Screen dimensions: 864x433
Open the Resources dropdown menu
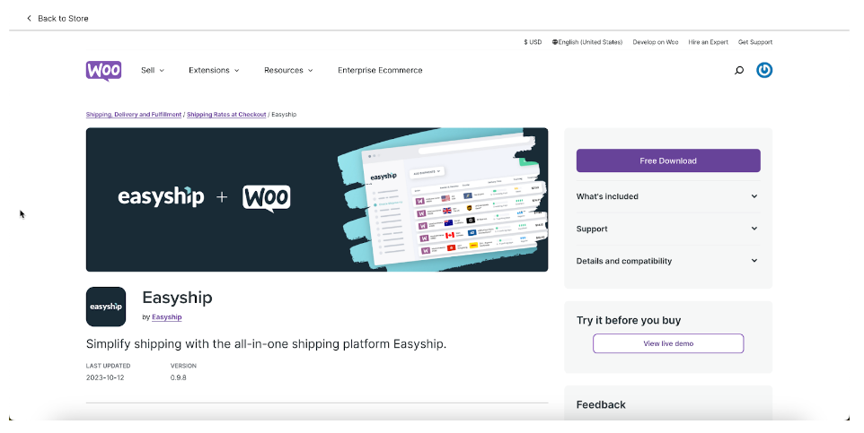(x=288, y=71)
